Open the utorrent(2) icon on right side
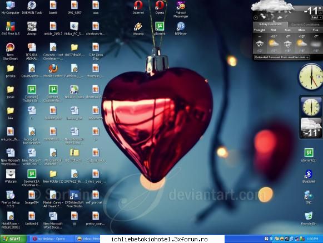This screenshot has height=243, width=323. point(309,155)
